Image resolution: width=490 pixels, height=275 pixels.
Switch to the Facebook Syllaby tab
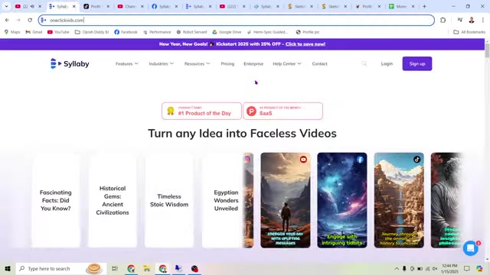coord(164,6)
